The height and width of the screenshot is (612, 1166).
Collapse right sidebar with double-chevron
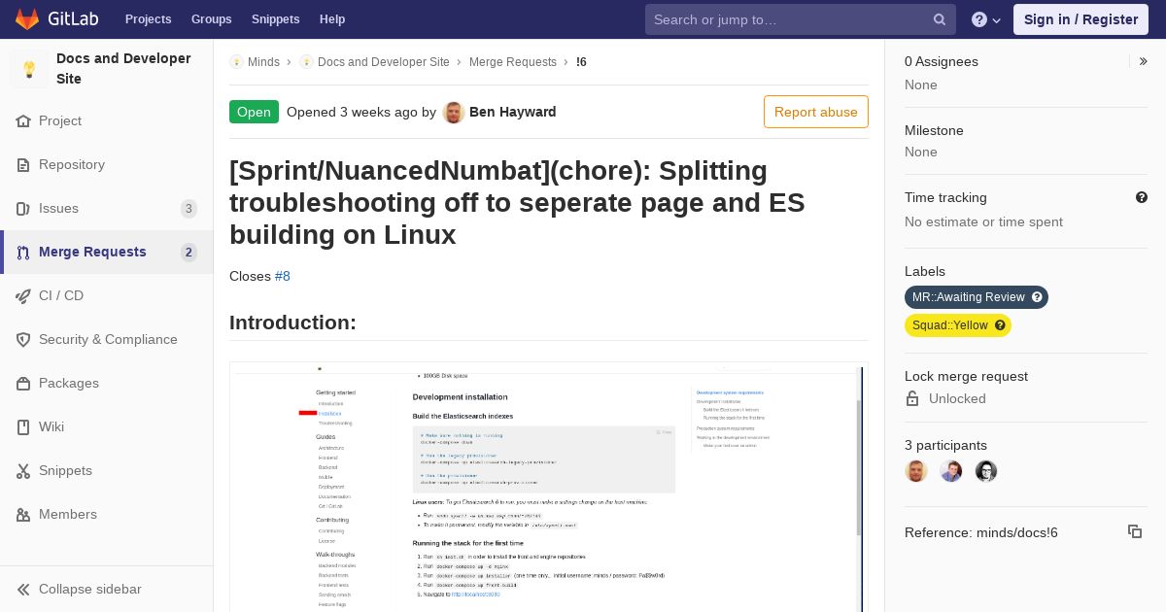tap(1144, 61)
